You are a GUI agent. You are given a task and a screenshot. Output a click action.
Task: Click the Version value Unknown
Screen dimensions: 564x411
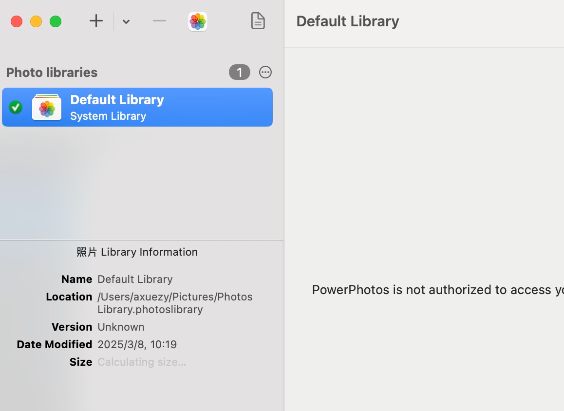[121, 327]
